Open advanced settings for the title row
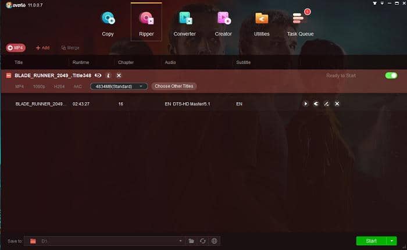407x250 pixels. [316, 104]
